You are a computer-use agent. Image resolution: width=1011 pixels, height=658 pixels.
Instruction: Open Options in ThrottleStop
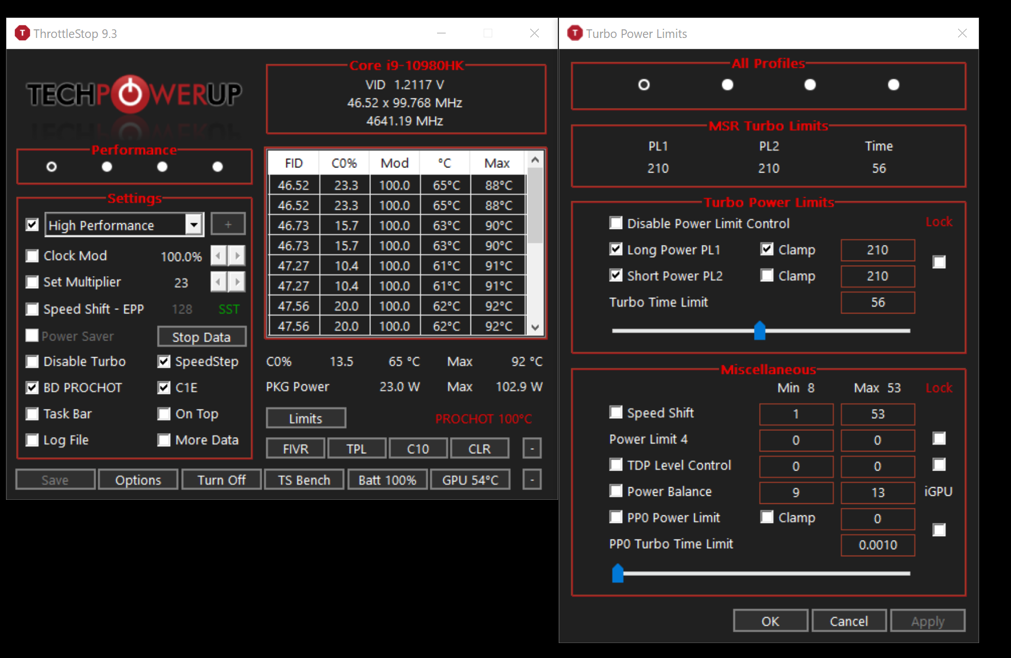138,480
